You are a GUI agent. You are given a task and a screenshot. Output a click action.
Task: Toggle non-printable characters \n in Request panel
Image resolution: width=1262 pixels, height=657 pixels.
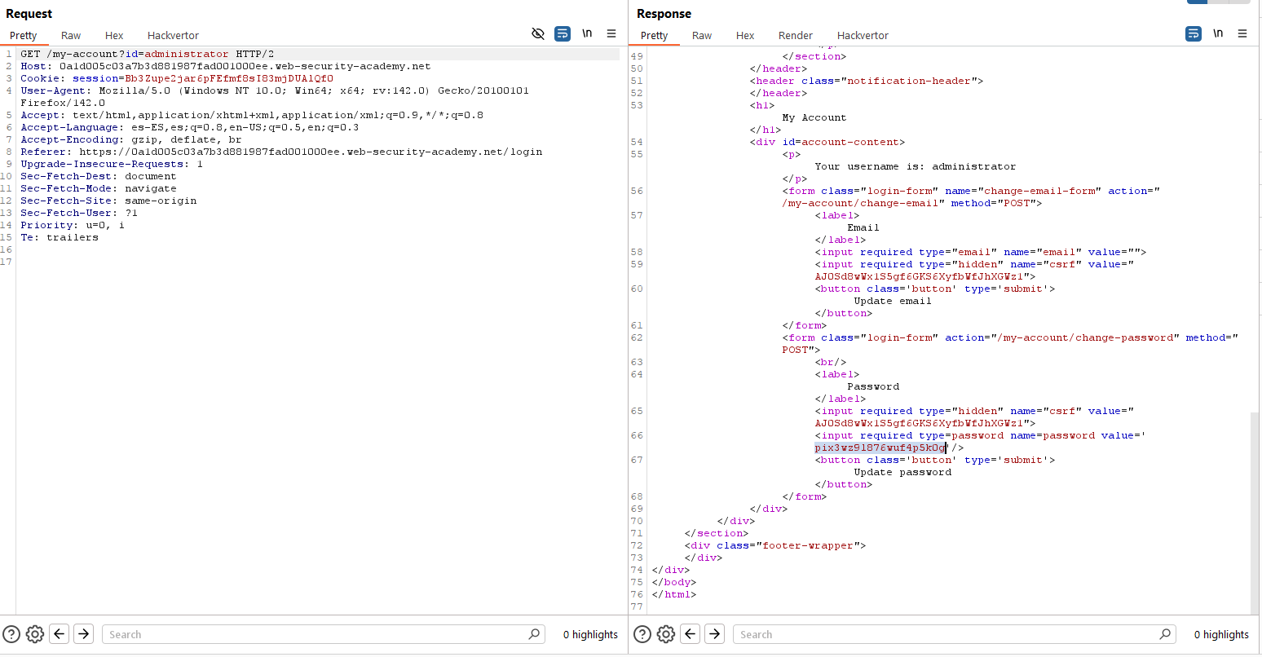587,34
